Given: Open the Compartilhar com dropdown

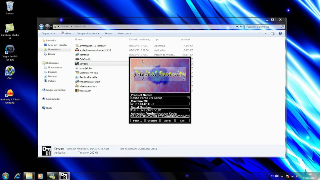Looking at the screenshot, I should pos(88,33).
